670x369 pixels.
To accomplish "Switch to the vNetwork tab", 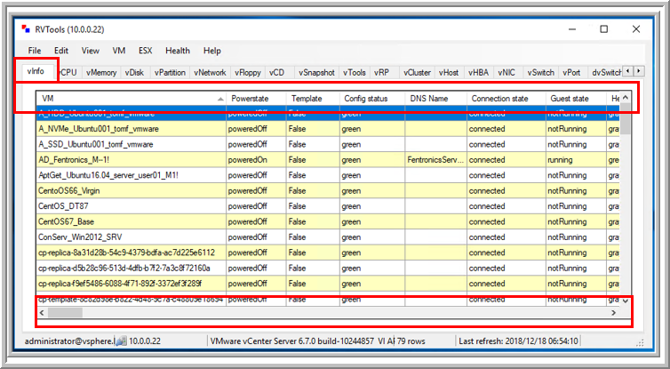I will coord(210,72).
